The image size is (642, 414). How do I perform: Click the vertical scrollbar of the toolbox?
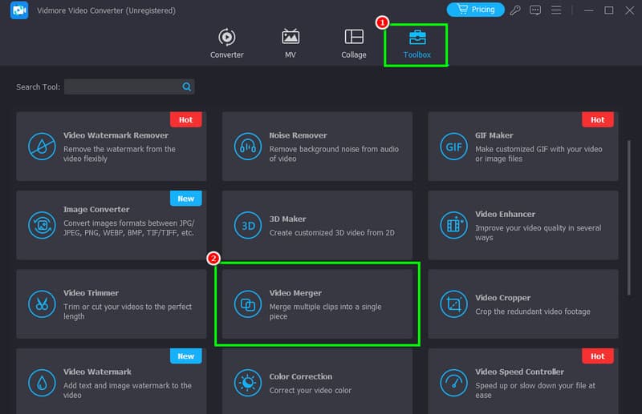coord(628,208)
